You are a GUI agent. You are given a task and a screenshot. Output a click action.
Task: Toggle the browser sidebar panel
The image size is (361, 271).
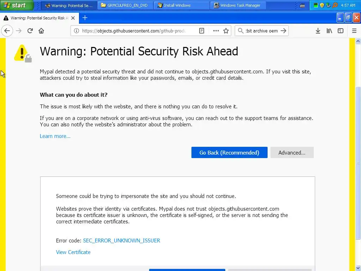tap(341, 31)
